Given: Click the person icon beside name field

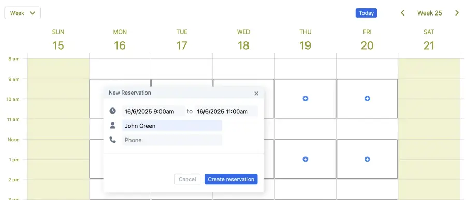Looking at the screenshot, I should point(113,125).
